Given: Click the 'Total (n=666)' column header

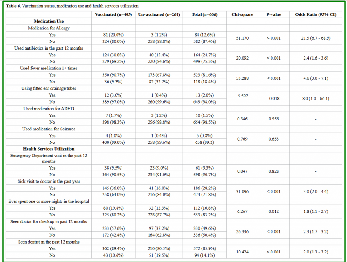Looking at the screenshot, I should point(205,14).
